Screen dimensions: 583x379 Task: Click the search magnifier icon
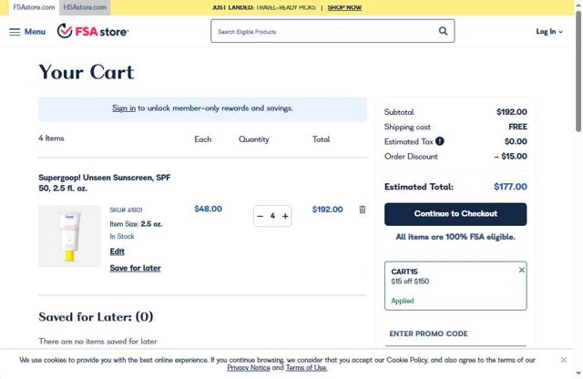click(444, 31)
